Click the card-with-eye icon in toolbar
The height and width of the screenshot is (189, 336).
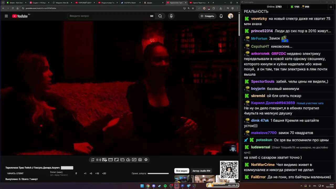click(104, 160)
